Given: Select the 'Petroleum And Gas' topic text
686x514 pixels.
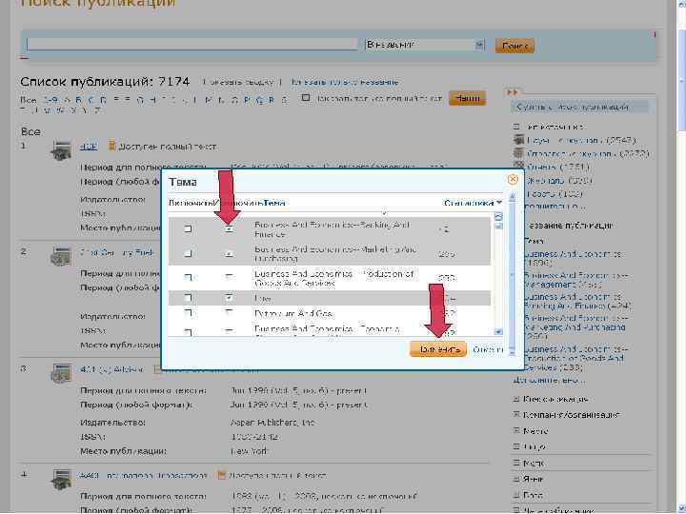Looking at the screenshot, I should pos(293,313).
